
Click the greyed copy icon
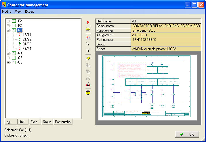(x=88, y=65)
